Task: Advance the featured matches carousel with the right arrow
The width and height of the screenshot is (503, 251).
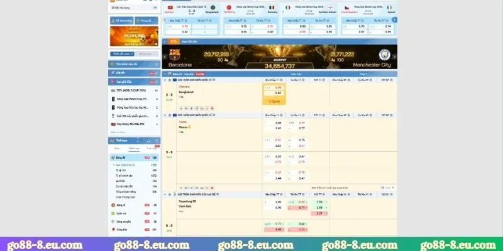Action: coord(395,19)
